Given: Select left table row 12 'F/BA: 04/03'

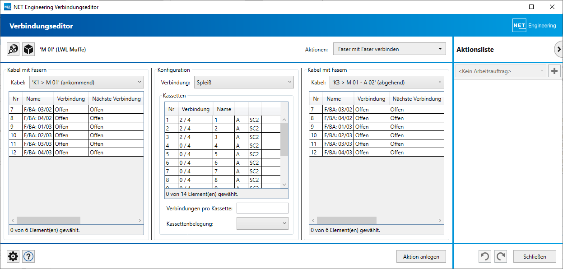Looking at the screenshot, I should pyautogui.click(x=76, y=152).
